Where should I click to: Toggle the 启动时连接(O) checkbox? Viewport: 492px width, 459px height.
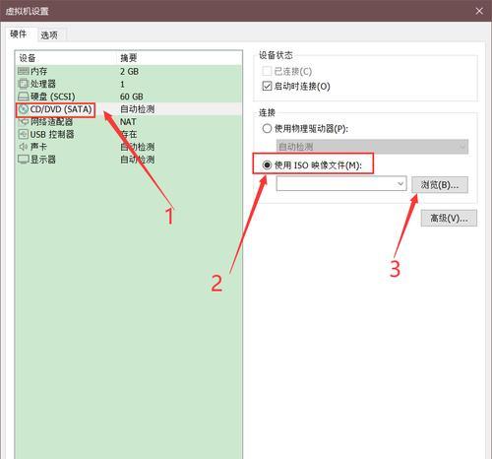[x=267, y=86]
